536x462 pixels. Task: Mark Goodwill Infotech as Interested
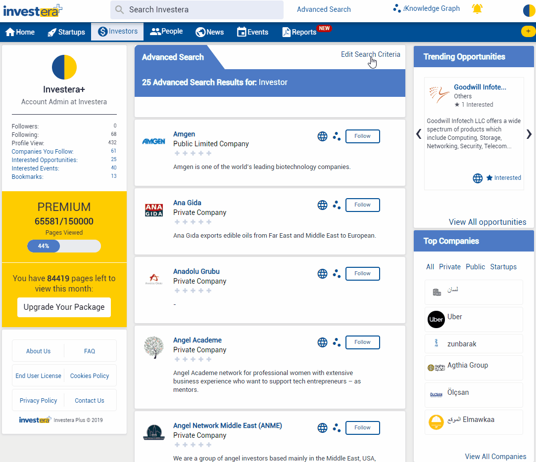pyautogui.click(x=503, y=178)
